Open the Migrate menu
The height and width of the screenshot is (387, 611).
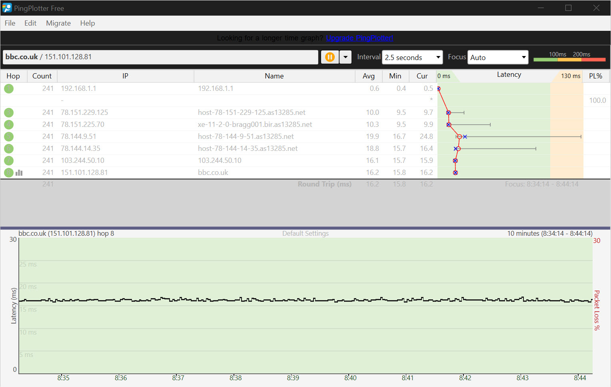pyautogui.click(x=58, y=23)
